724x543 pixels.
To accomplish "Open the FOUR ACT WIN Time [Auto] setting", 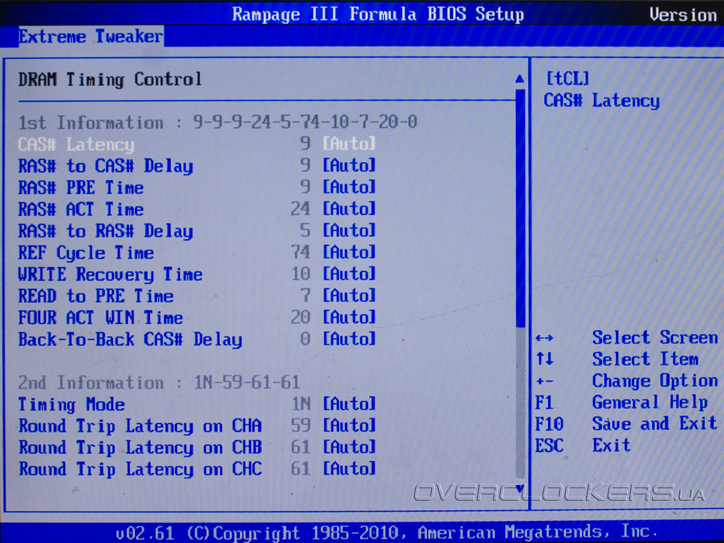I will pos(349,317).
